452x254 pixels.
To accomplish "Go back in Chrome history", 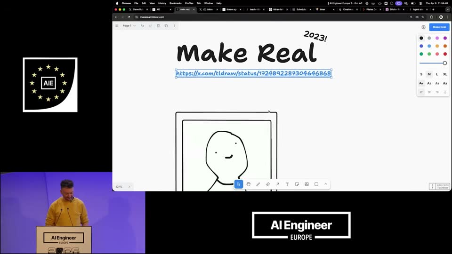I will [x=116, y=17].
